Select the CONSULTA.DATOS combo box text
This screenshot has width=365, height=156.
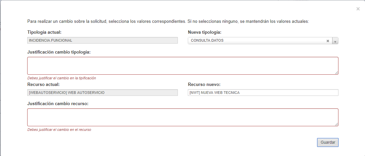(x=207, y=41)
